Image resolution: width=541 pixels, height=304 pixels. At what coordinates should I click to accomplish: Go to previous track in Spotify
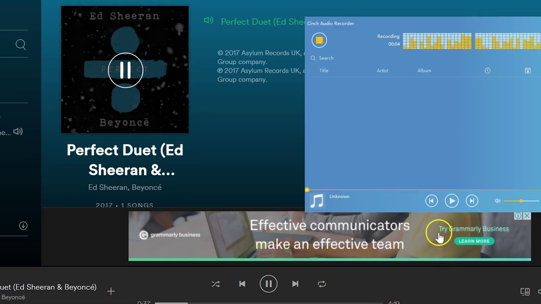coord(242,284)
